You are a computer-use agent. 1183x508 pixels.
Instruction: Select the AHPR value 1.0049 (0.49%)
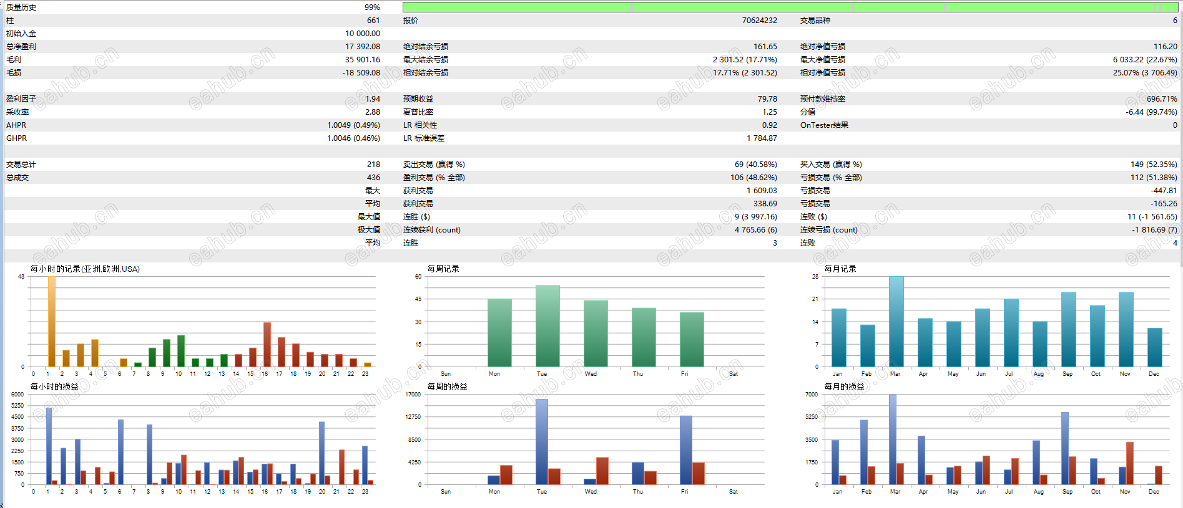353,125
